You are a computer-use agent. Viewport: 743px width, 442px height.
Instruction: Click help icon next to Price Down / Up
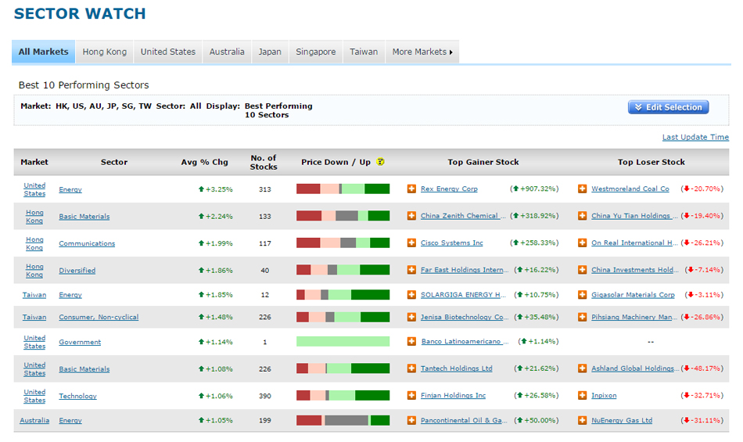[380, 162]
